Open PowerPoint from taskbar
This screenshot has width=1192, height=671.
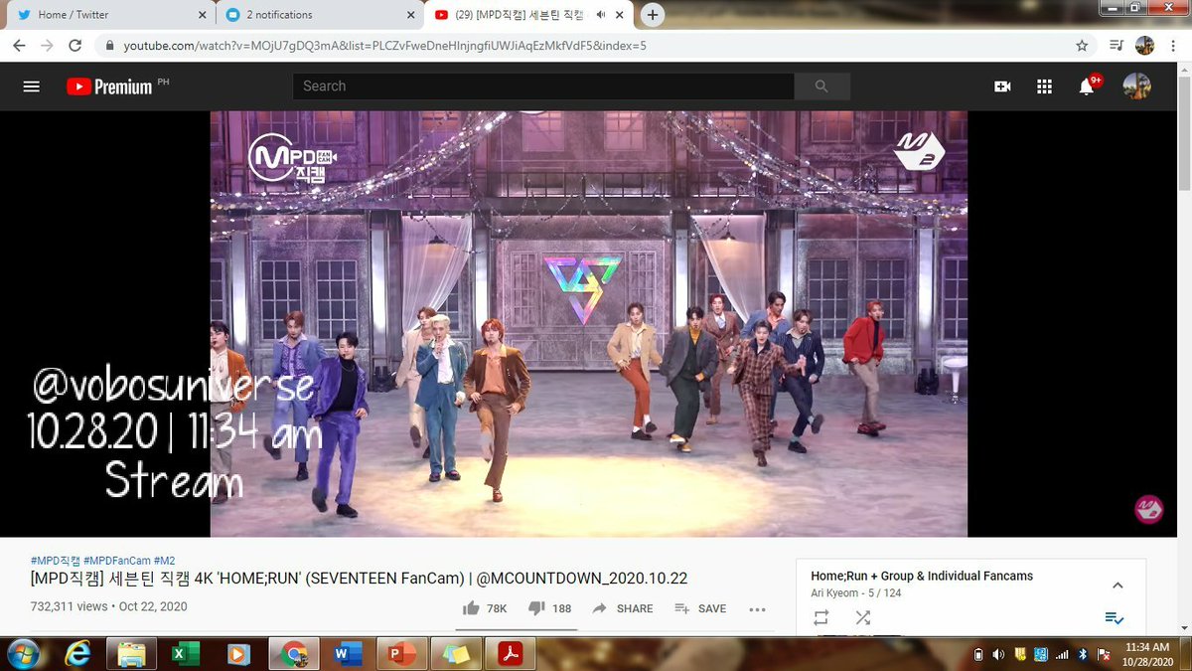pyautogui.click(x=402, y=654)
